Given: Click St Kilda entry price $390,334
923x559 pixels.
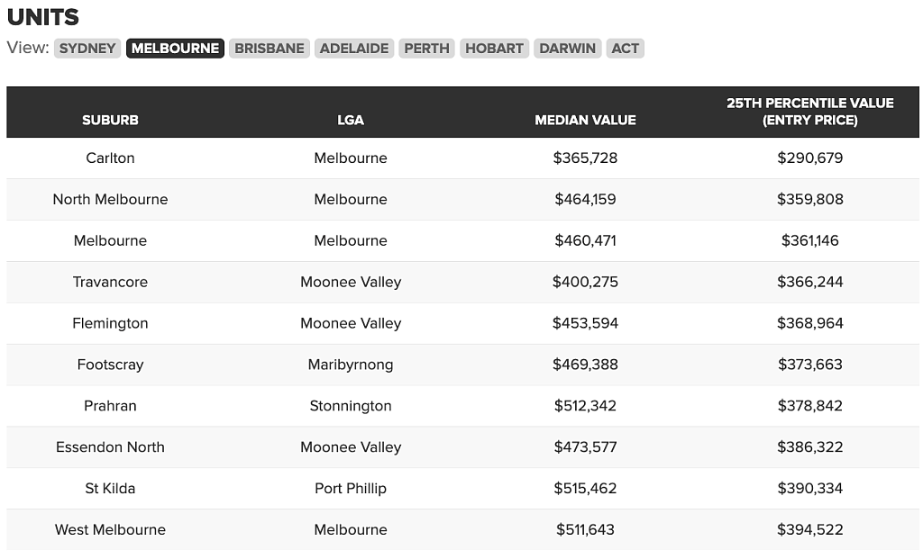Looking at the screenshot, I should [810, 489].
